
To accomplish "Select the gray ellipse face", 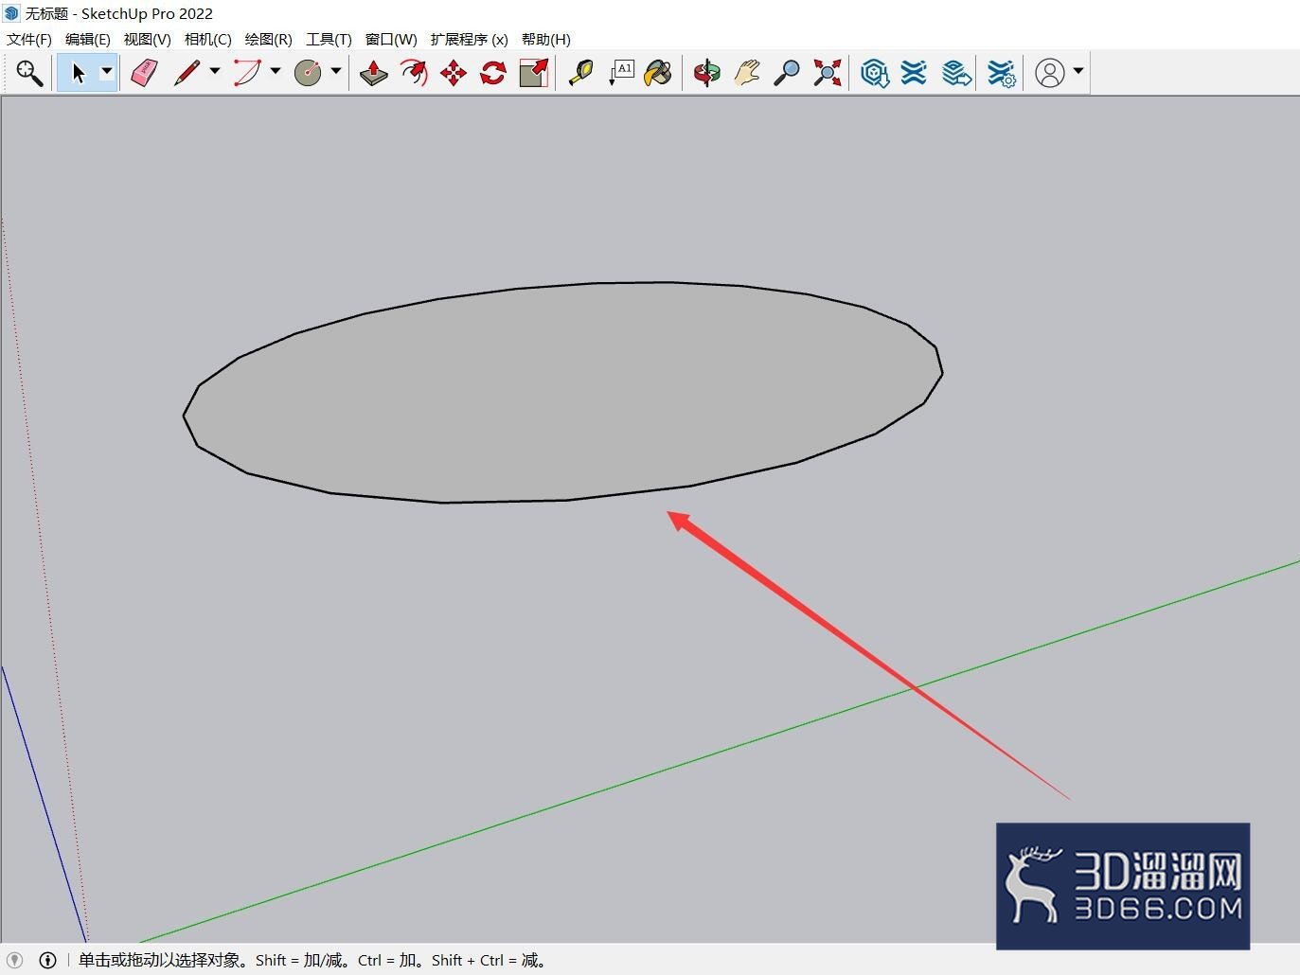I will [562, 392].
